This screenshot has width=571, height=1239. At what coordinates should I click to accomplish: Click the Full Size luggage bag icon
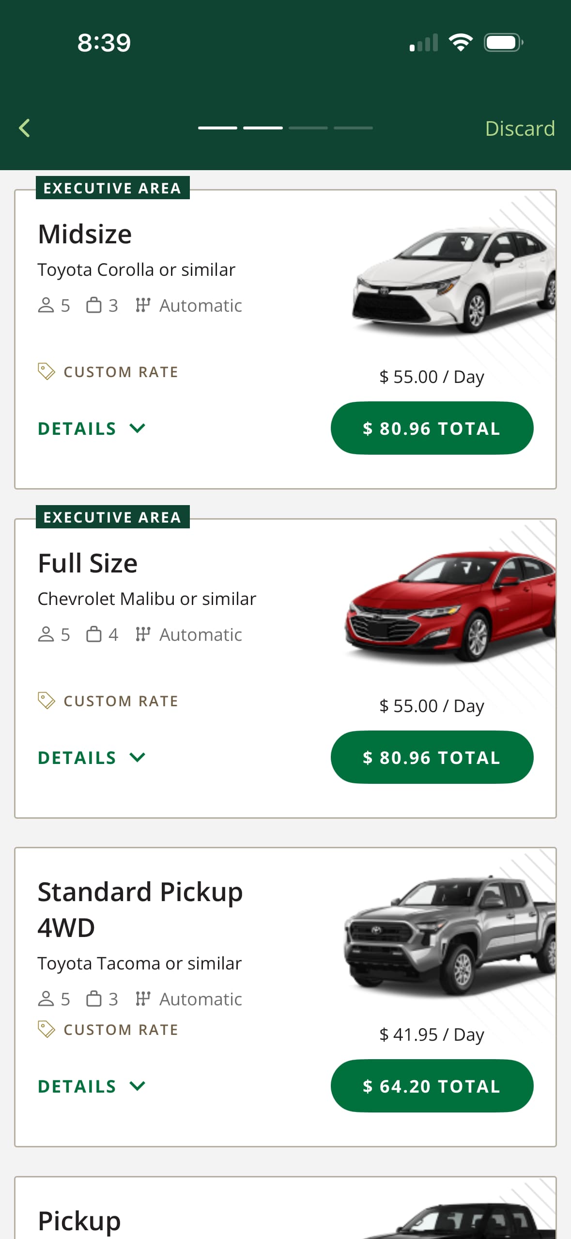click(94, 635)
